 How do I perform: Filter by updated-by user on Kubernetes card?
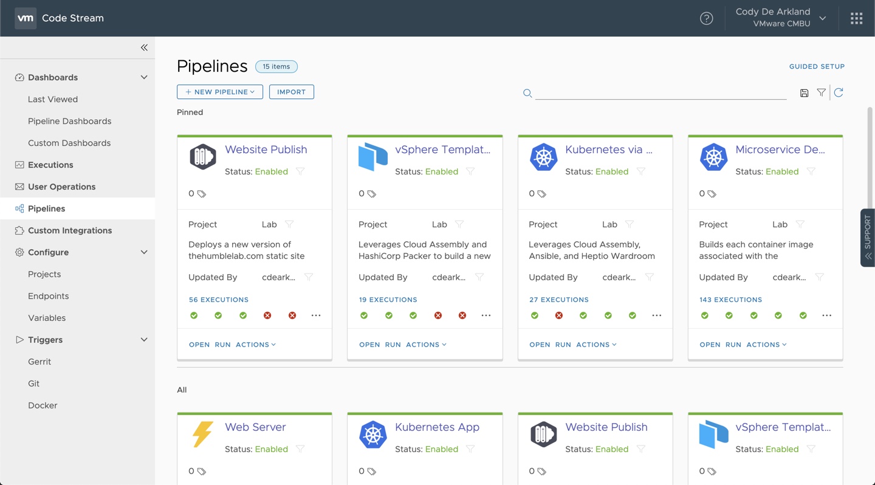coord(649,277)
